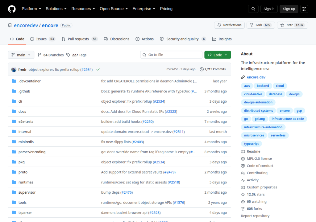The width and height of the screenshot is (316, 222).
Task: View the 2,215 Commits history
Action: point(213,69)
